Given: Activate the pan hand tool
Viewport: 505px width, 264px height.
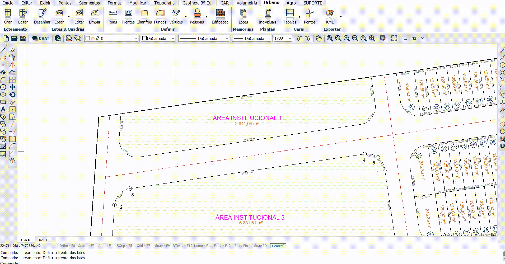Looking at the screenshot, I should (x=319, y=39).
